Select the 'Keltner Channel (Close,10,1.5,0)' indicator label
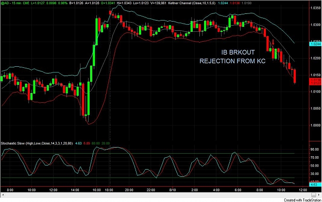This screenshot has width=322, height=202. 192,3
